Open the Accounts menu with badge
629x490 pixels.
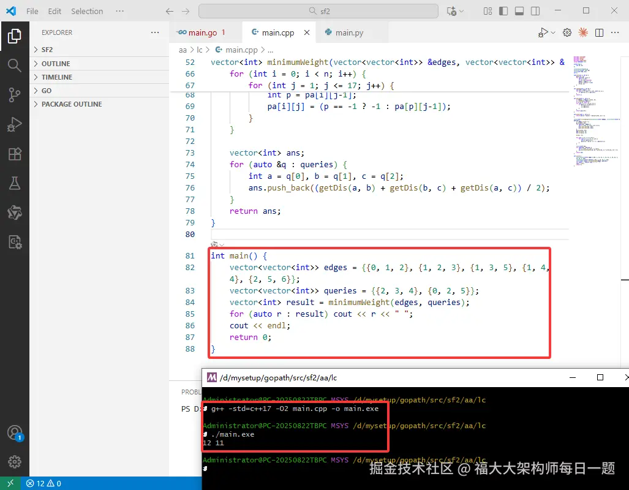coord(15,433)
